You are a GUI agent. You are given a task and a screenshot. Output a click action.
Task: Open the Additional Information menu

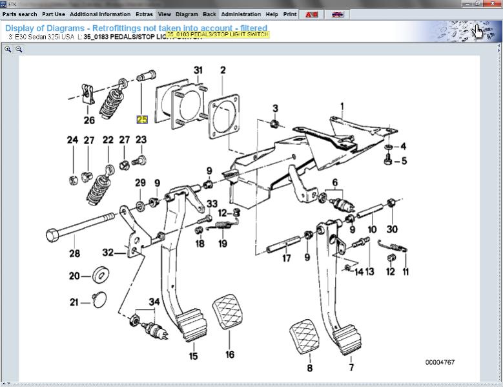tap(100, 14)
